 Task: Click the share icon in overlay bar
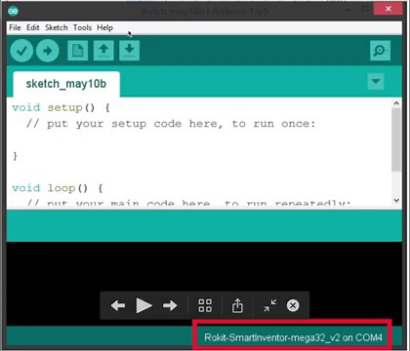click(x=237, y=305)
